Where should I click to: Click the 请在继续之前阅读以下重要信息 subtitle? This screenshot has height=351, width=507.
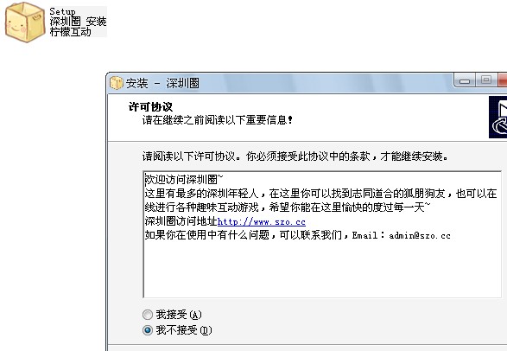(218, 120)
